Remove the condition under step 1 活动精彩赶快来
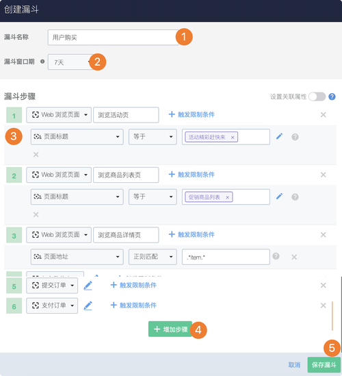Viewport: 342px width, 376px height. [36, 154]
